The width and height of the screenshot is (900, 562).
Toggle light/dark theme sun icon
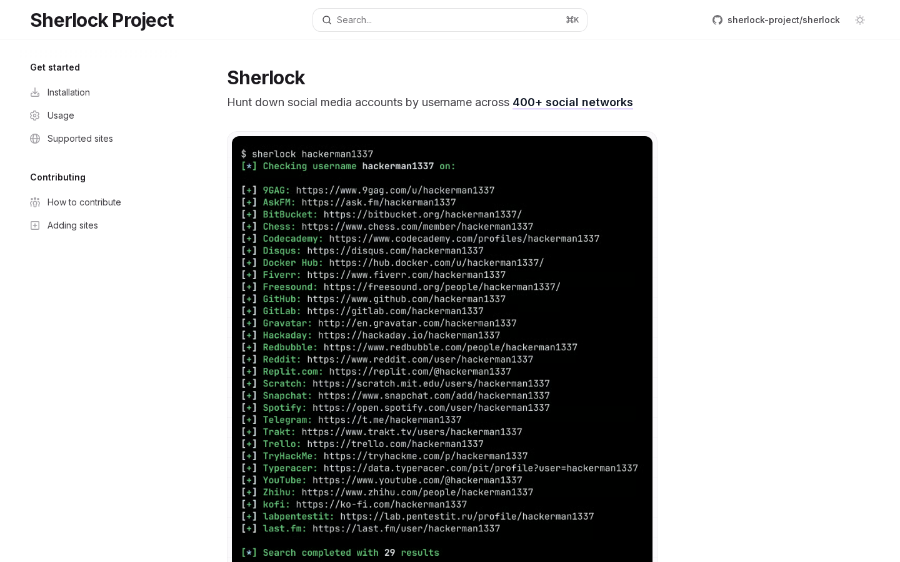coord(860,20)
